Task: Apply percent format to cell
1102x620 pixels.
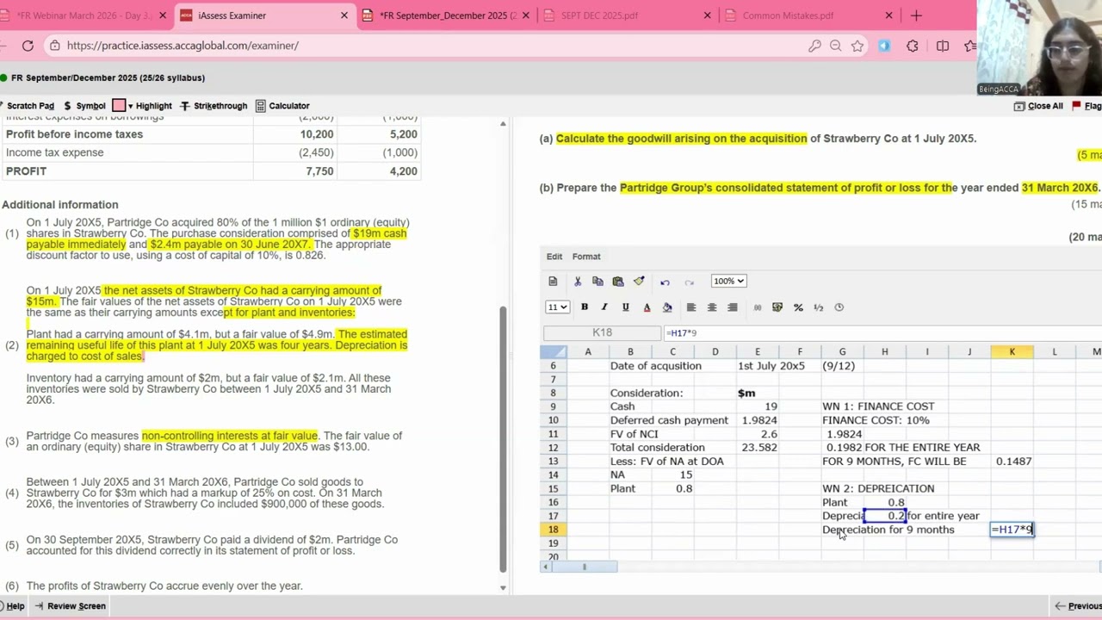Action: click(798, 307)
